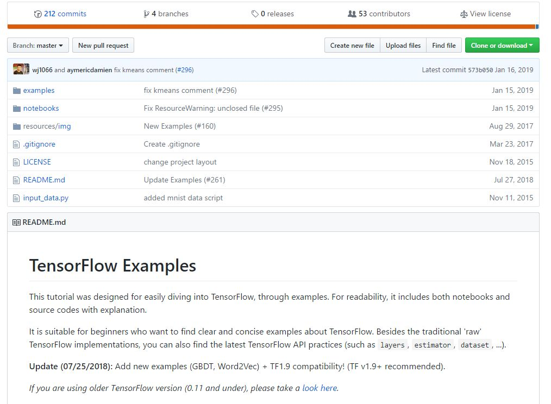Open the .gitignore file
Screen dimensions: 551x404
tap(39, 144)
